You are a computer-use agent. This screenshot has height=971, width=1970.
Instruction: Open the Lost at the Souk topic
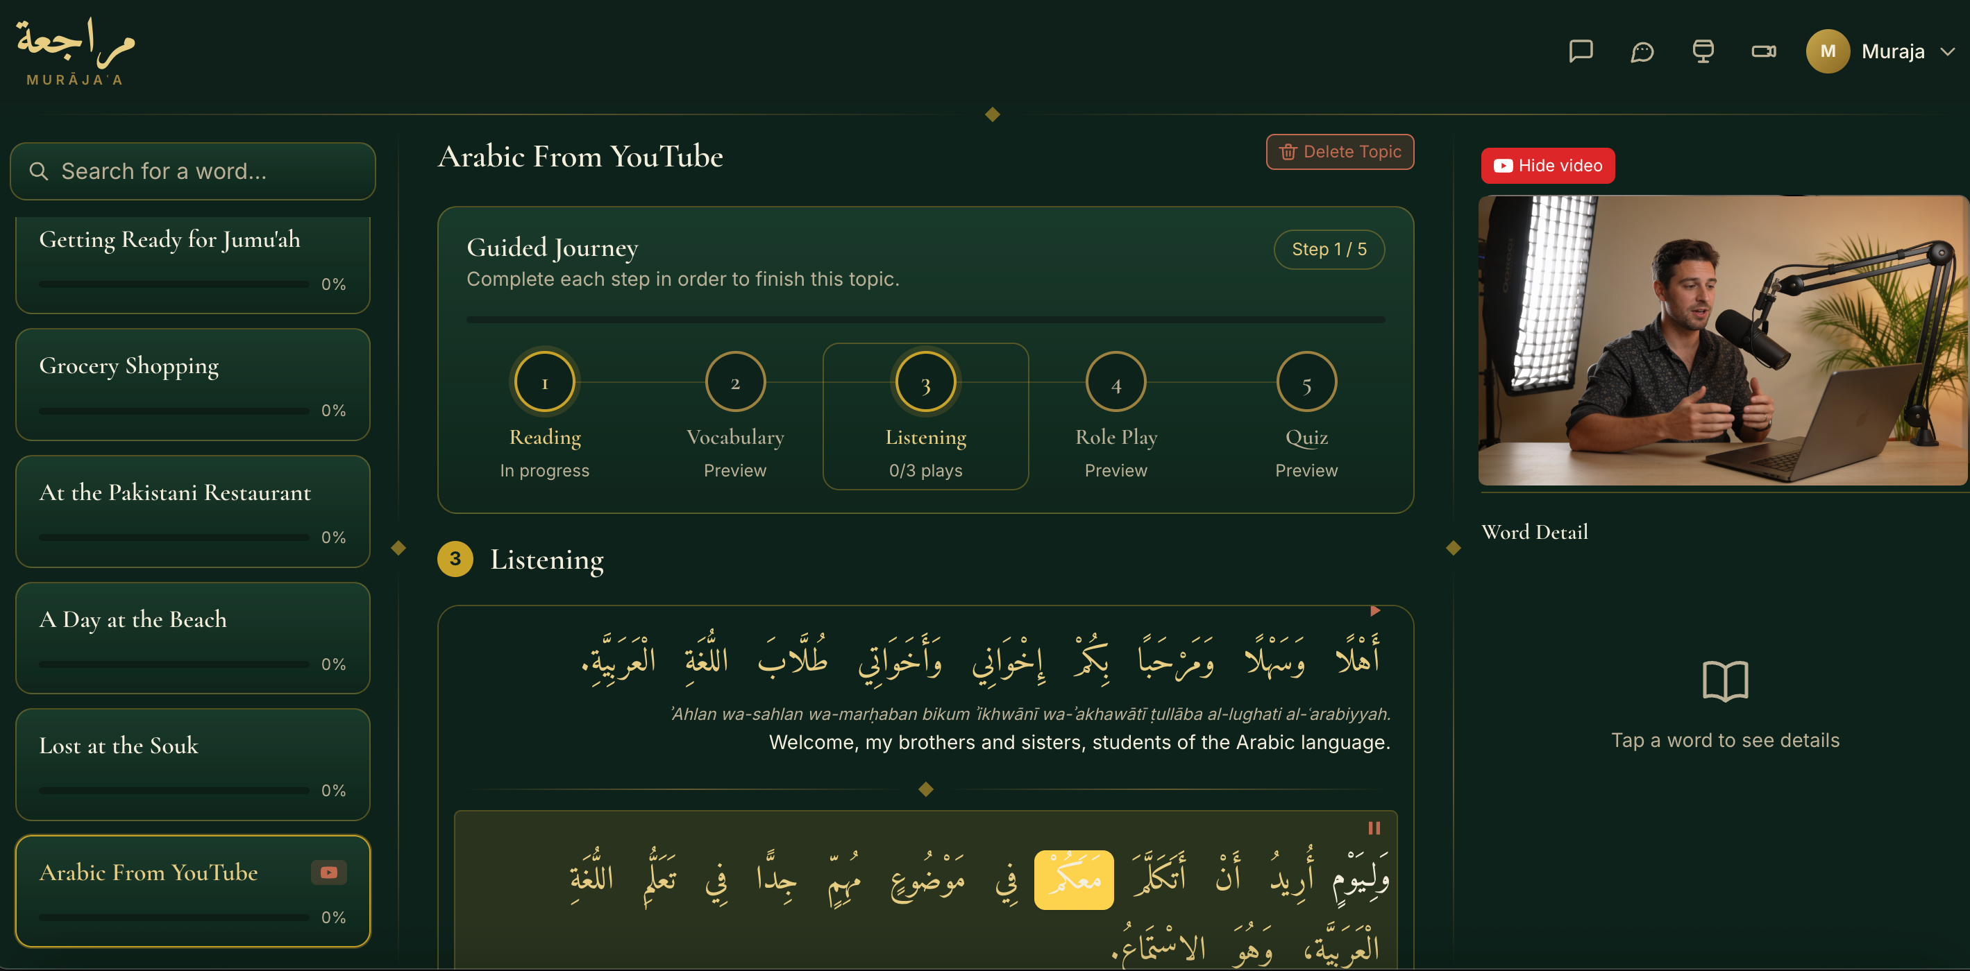pos(193,765)
